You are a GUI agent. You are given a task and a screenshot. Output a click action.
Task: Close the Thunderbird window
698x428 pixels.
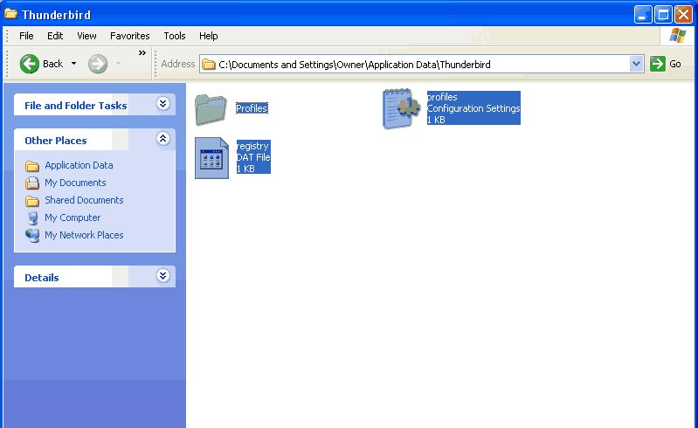(x=683, y=15)
